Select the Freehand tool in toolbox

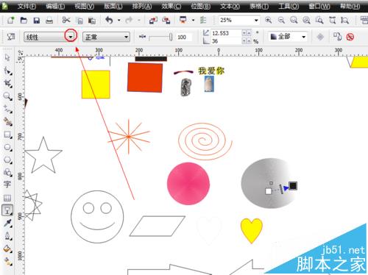pos(7,109)
